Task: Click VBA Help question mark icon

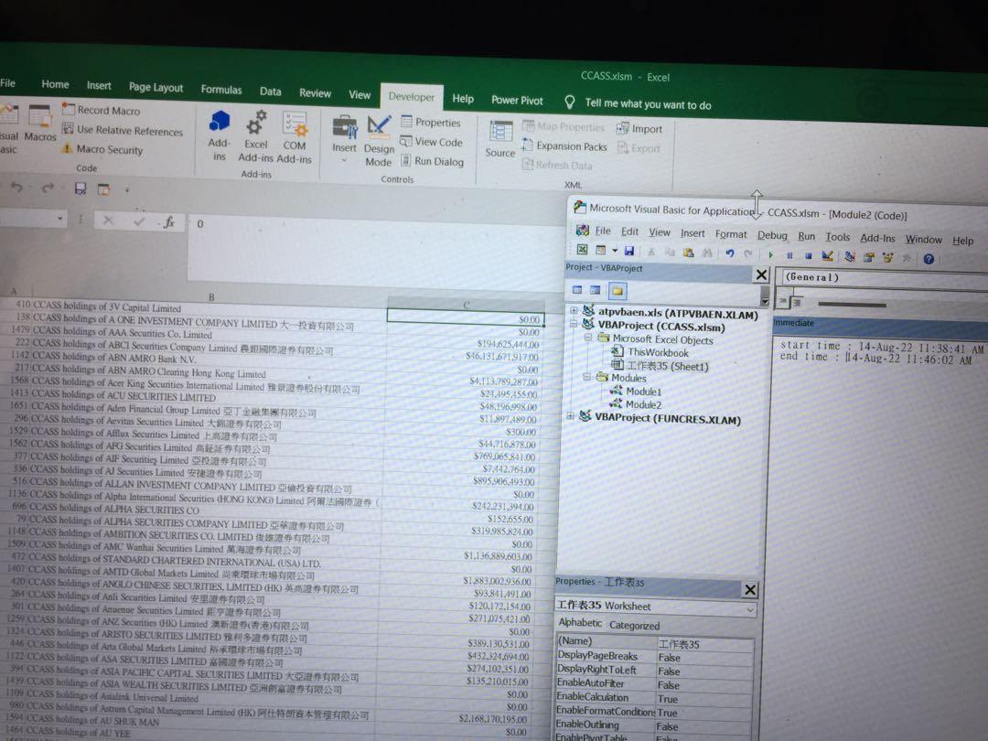Action: (x=929, y=259)
